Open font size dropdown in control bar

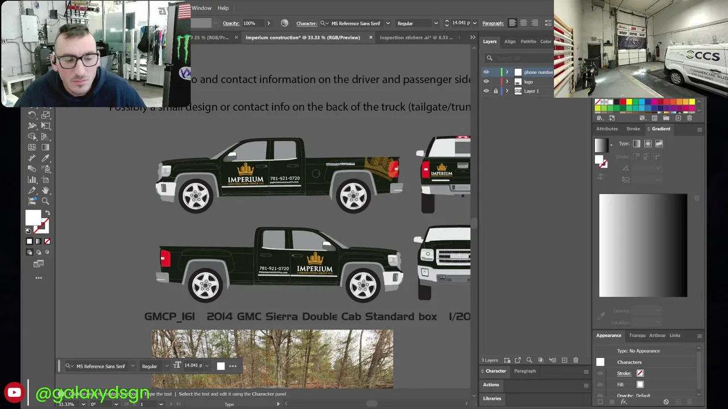(475, 23)
